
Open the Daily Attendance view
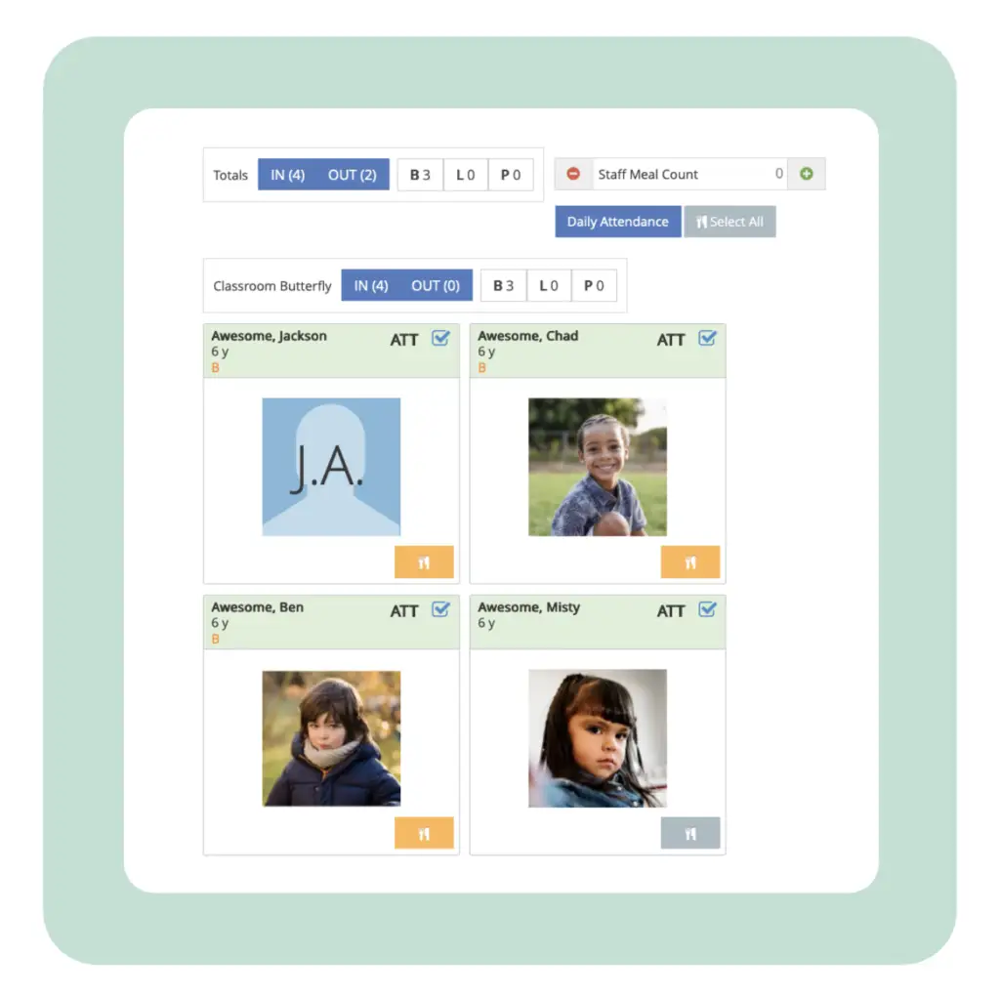click(618, 222)
